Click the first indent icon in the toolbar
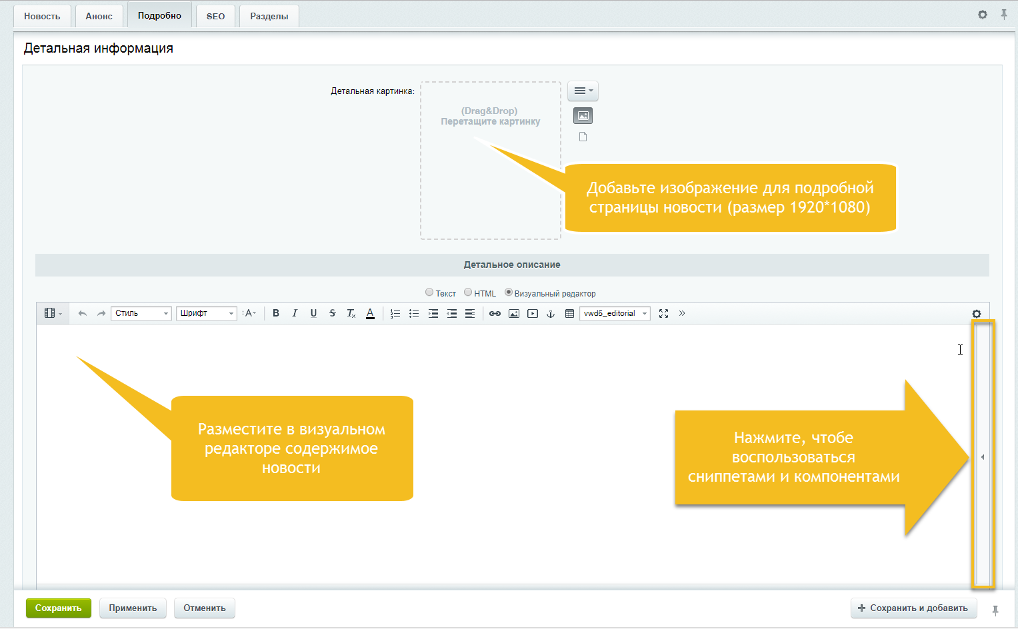Image resolution: width=1018 pixels, height=629 pixels. (433, 313)
